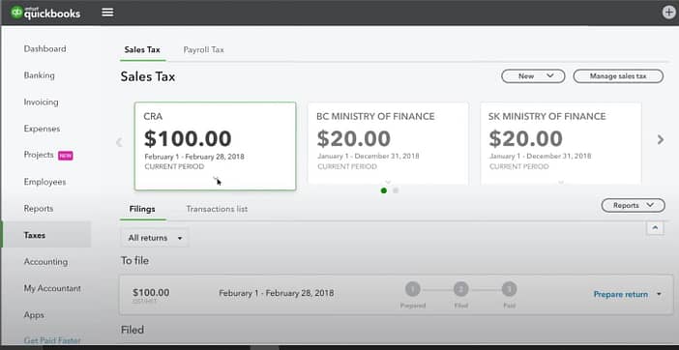
Task: Go to next tax agency cards
Action: [x=661, y=140]
